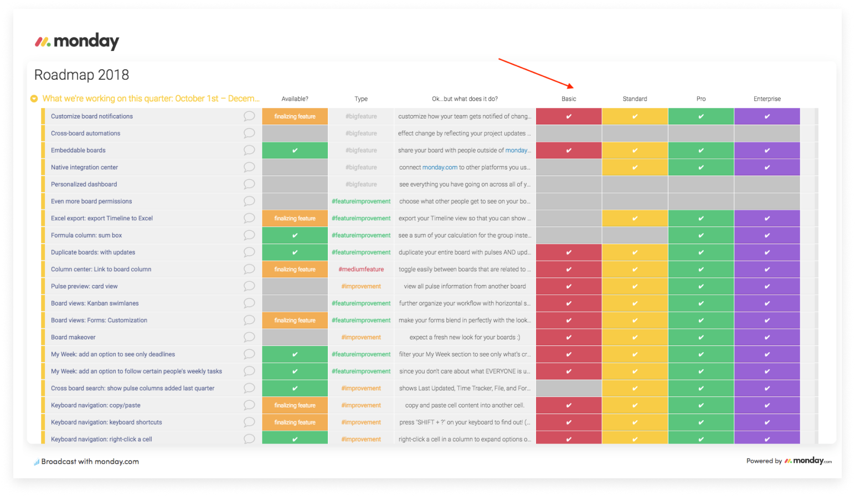This screenshot has height=496, width=855.
Task: Open comments for Kanban swimlanes row
Action: pyautogui.click(x=249, y=303)
